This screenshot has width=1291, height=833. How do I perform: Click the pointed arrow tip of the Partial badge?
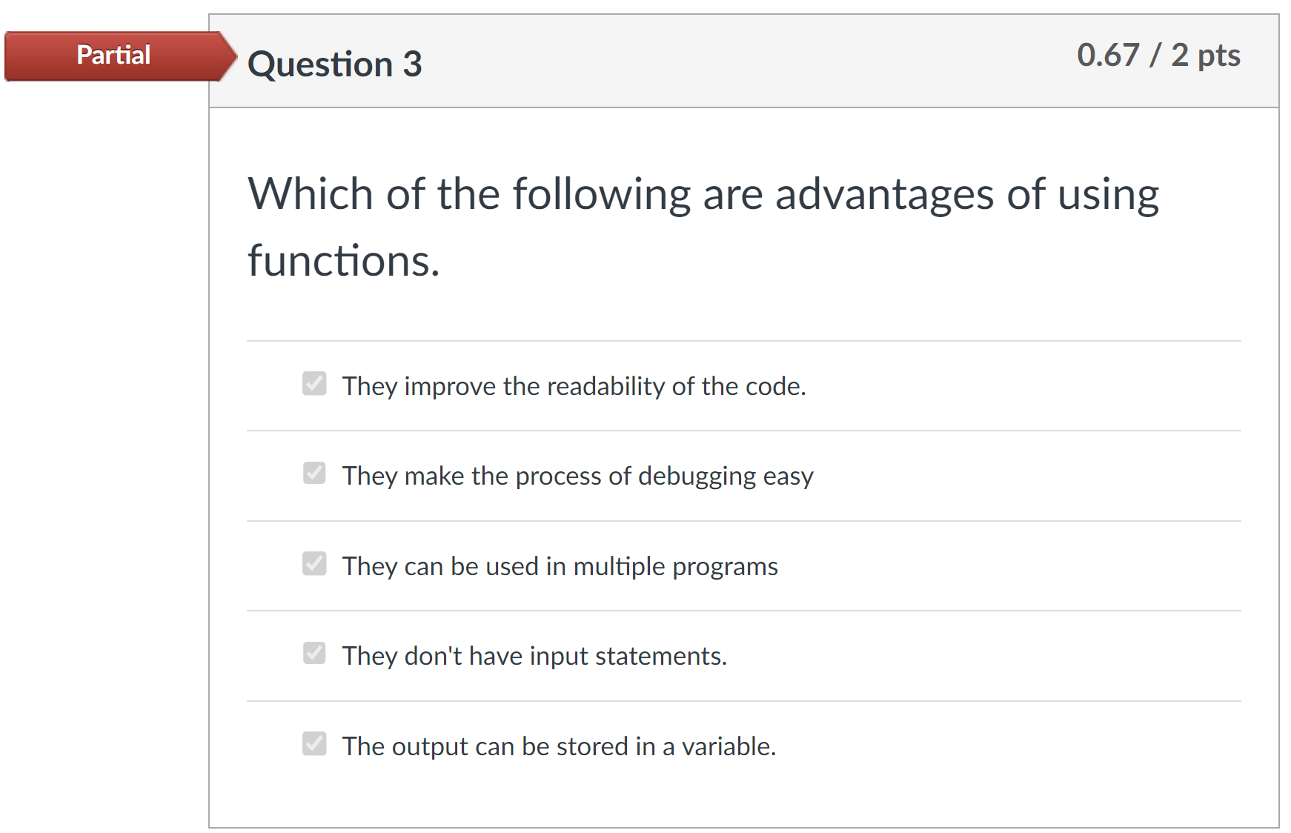[228, 56]
